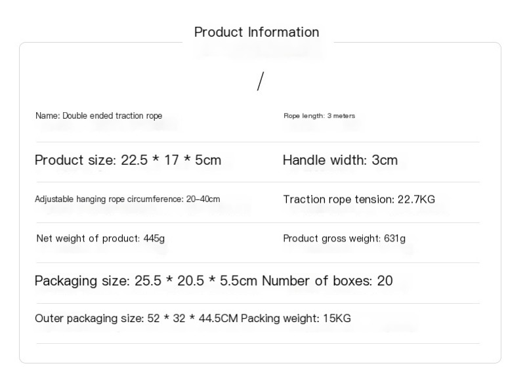Click Traction rope tension: 22.7KG
Screen dimensions: 506x372
[359, 199]
